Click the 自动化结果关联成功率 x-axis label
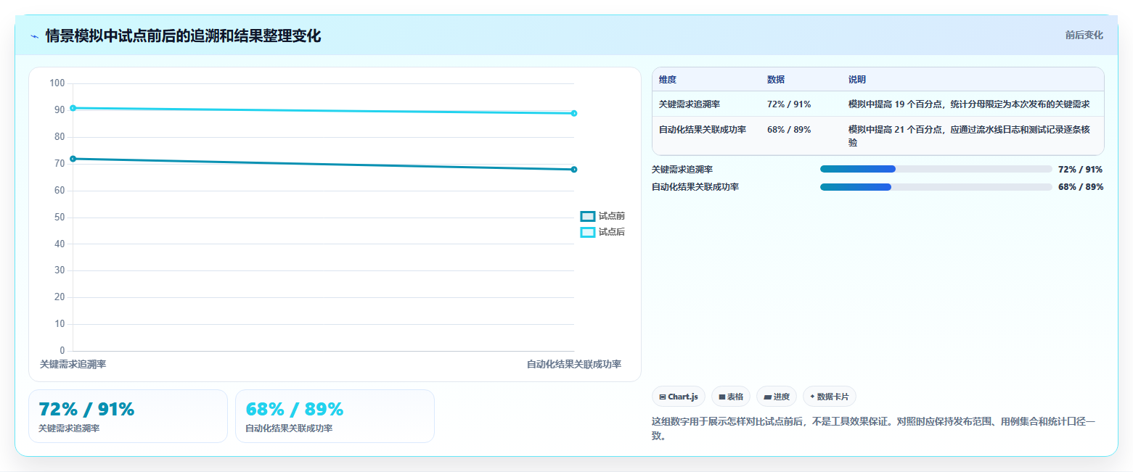This screenshot has height=472, width=1133. (x=574, y=364)
